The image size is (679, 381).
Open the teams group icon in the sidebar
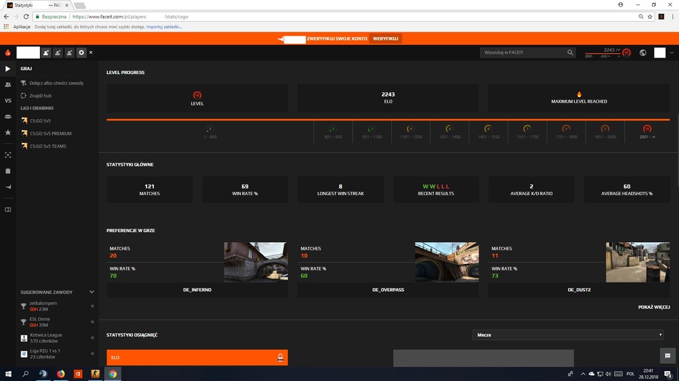[8, 116]
